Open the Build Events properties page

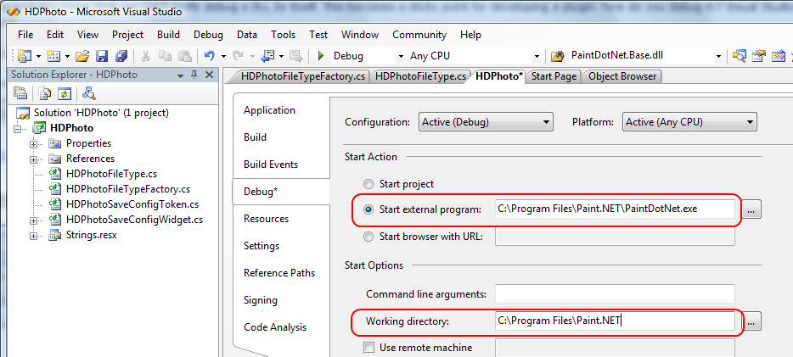(x=271, y=165)
